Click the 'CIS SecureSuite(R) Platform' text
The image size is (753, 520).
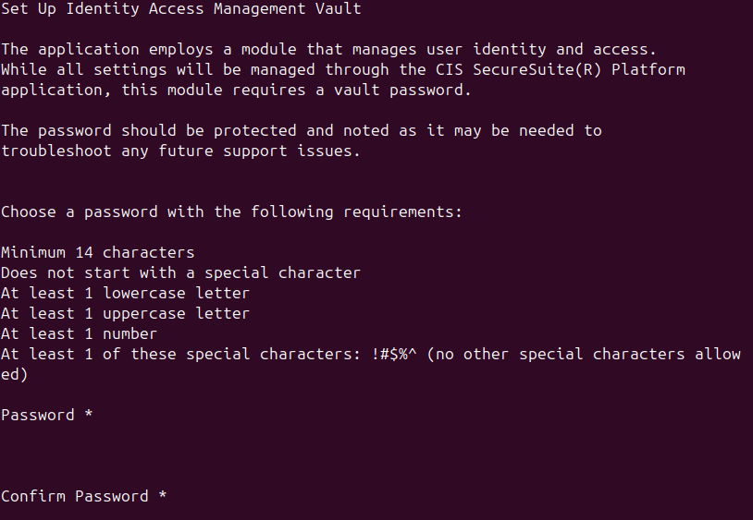pos(561,70)
